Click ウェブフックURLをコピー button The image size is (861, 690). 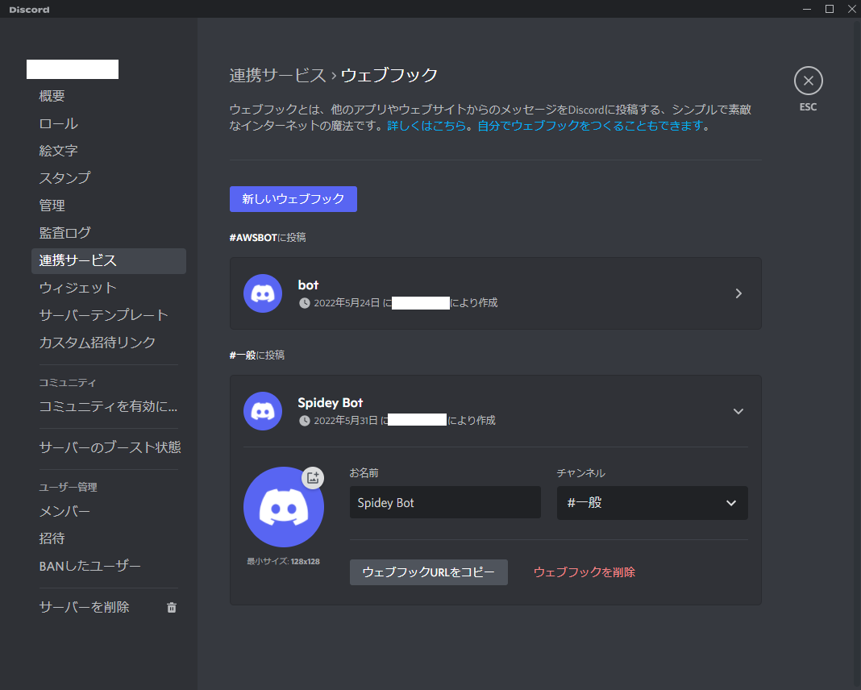pos(428,572)
